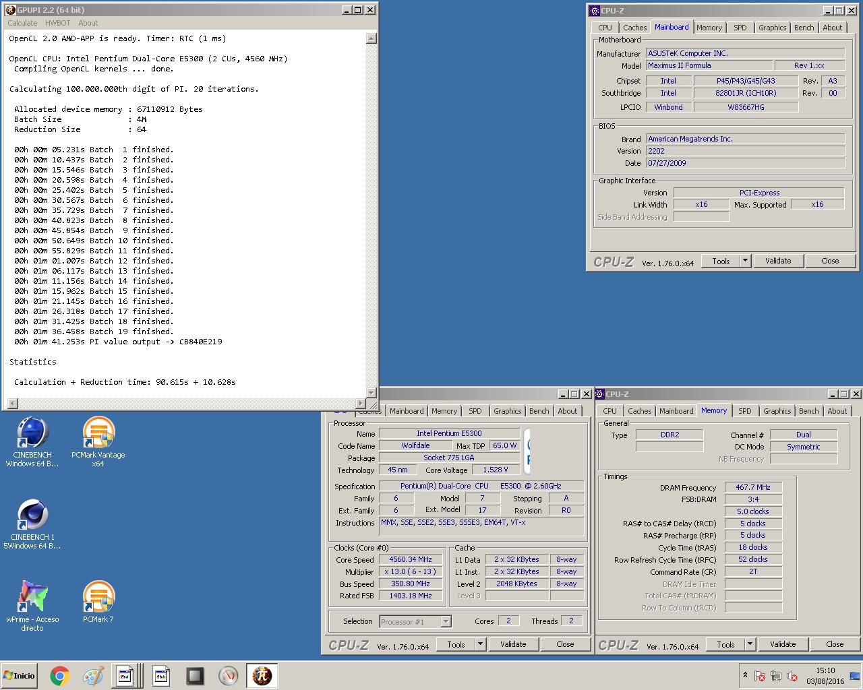Switch to Mainboard tab in Memory CPU-Z window
Screen dimensions: 863x690
(676, 411)
